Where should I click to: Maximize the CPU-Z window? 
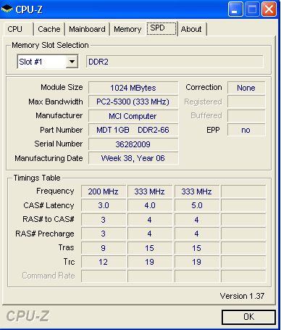252,9
